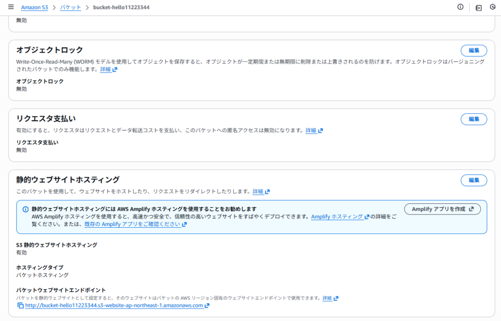
Task: Navigate to バケット breadcrumb
Action: [70, 8]
